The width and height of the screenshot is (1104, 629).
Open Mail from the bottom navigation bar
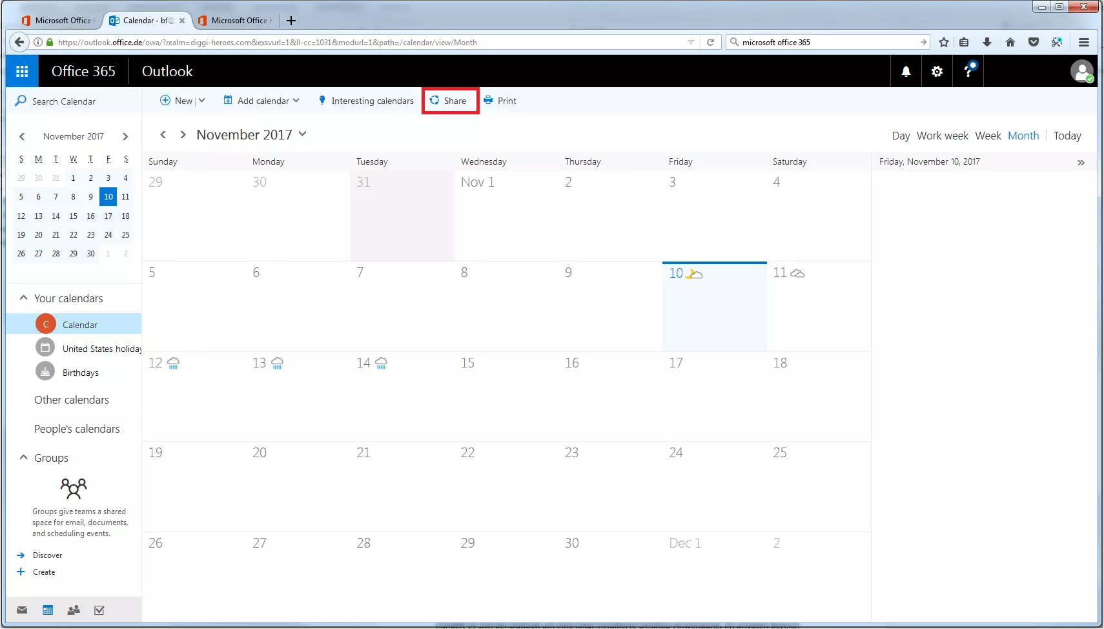pos(21,610)
